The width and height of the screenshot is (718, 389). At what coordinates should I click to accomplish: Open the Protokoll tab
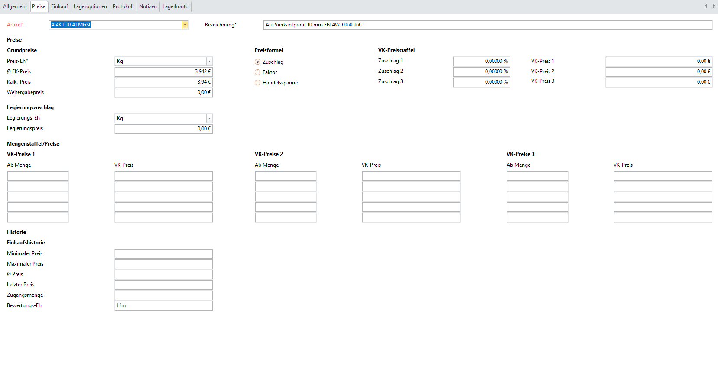coord(123,6)
